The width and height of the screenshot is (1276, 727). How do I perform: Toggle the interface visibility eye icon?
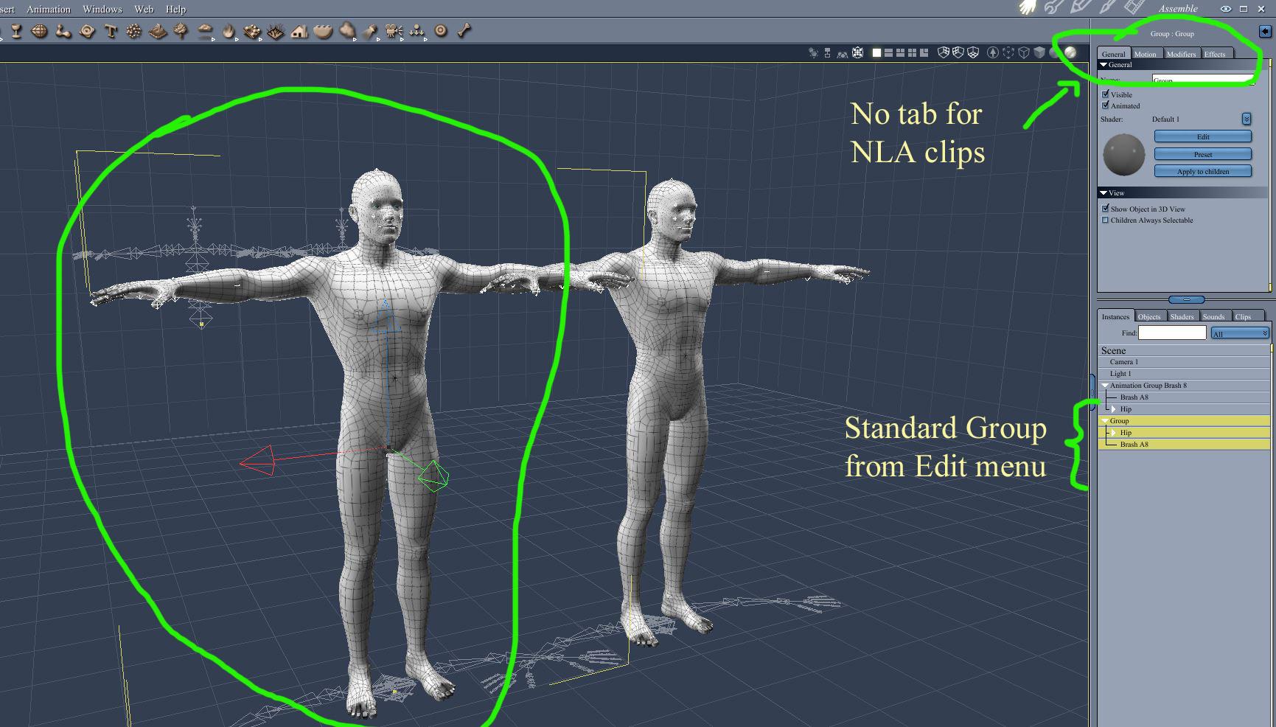[1226, 9]
